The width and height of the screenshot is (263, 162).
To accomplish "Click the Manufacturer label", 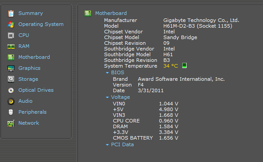I will 120,20.
